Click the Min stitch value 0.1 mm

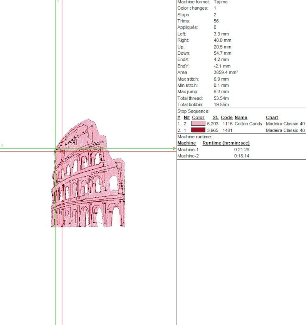tap(221, 85)
